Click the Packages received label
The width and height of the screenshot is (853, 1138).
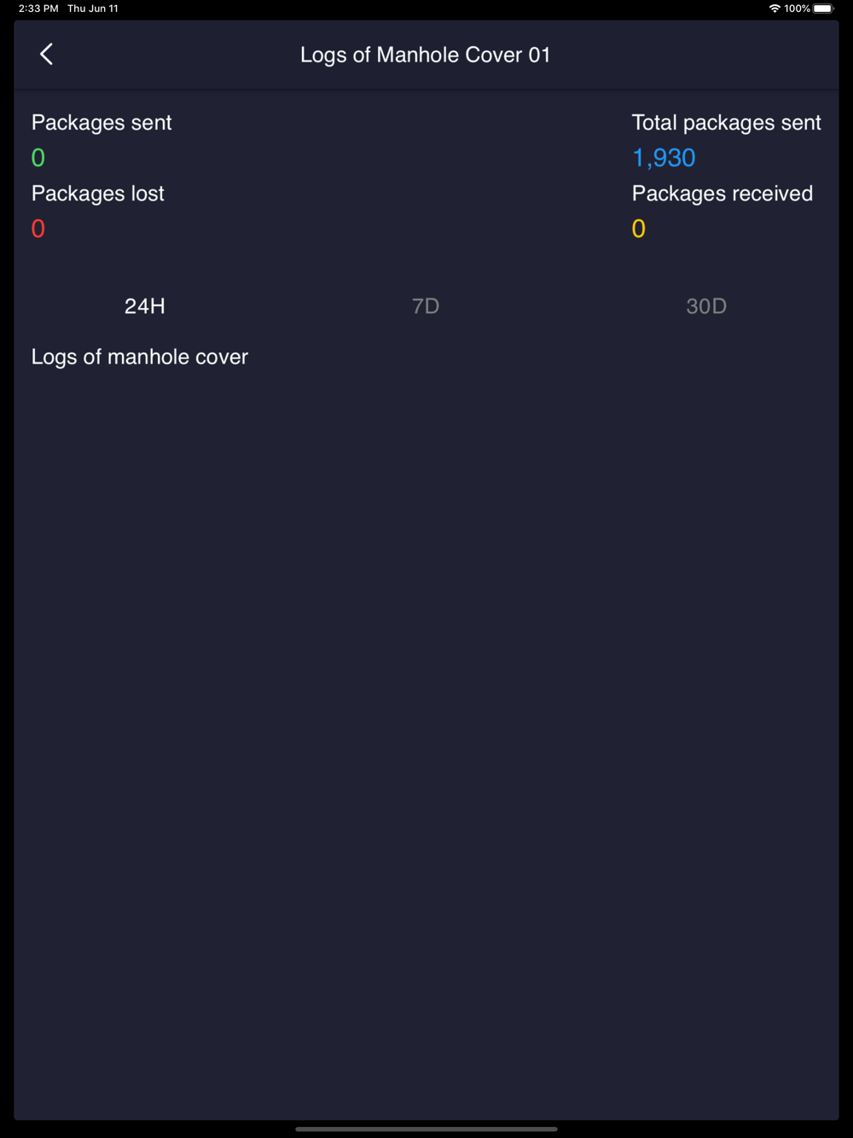[x=722, y=194]
